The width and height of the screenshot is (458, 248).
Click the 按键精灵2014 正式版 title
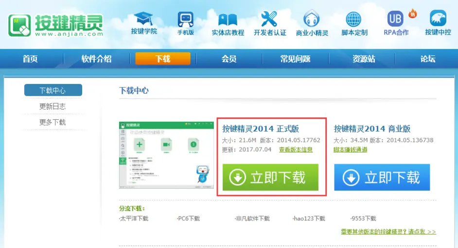[261, 129]
